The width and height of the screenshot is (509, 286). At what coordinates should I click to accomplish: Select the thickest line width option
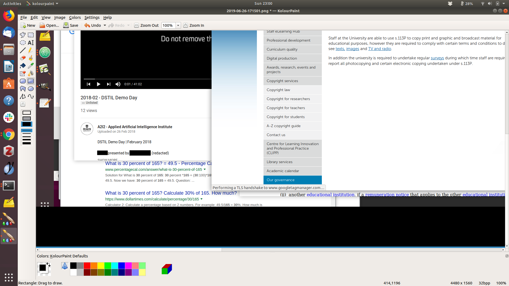[x=27, y=143]
